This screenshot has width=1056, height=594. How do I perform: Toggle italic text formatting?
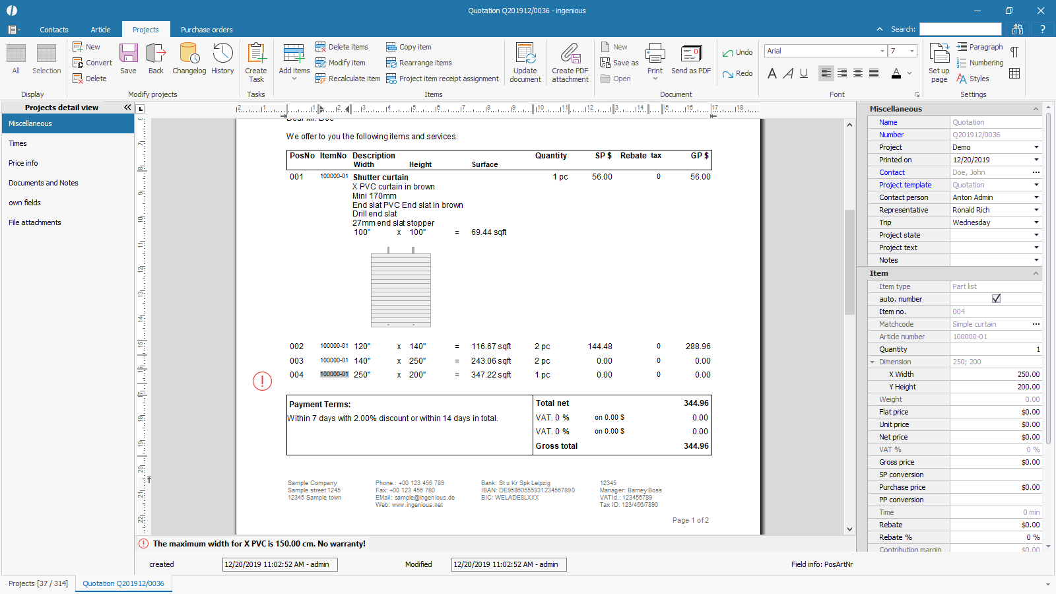[x=788, y=73]
